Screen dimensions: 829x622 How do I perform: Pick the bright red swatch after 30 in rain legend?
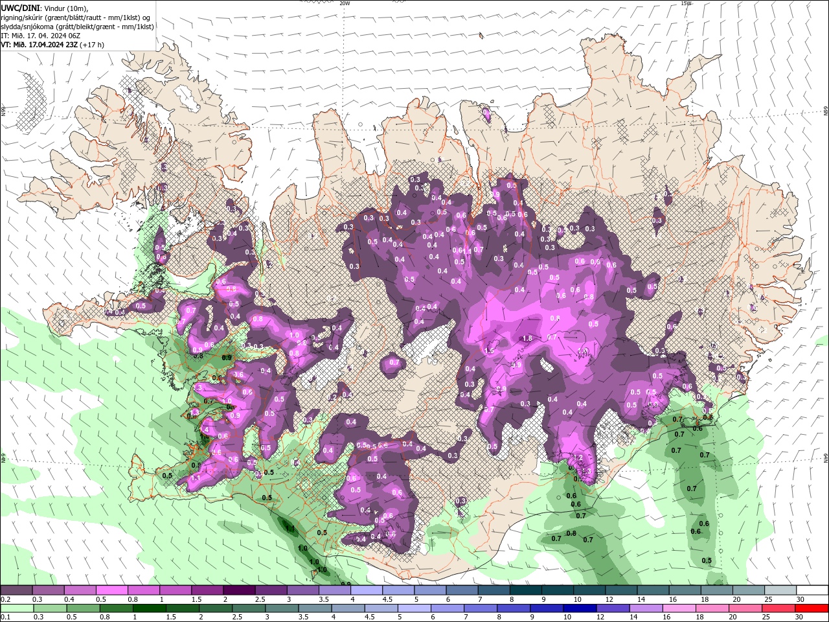pos(812,608)
